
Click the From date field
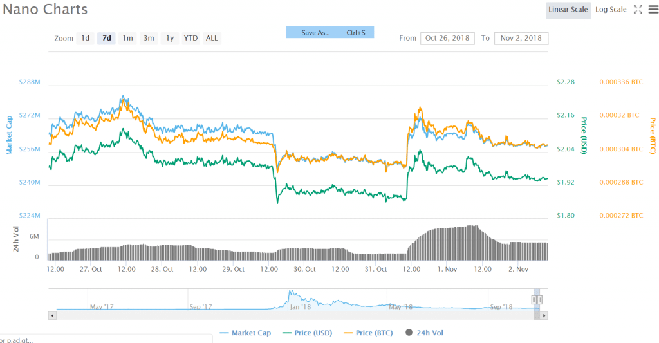pos(447,38)
